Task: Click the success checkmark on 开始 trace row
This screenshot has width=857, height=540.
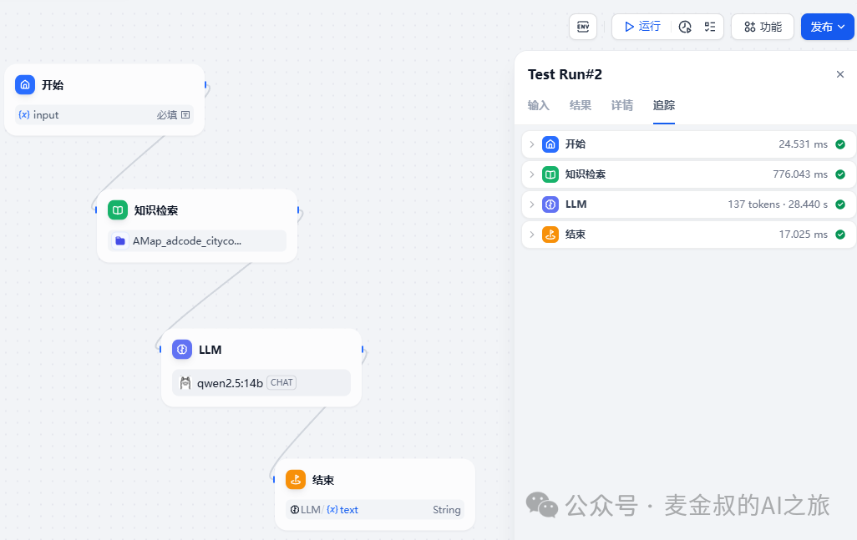Action: tap(840, 144)
